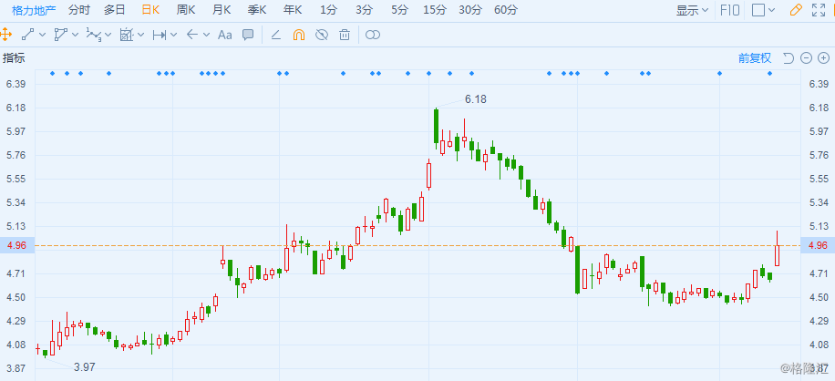The image size is (835, 381).
Task: Click the 指标 indicators button
Action: point(14,58)
